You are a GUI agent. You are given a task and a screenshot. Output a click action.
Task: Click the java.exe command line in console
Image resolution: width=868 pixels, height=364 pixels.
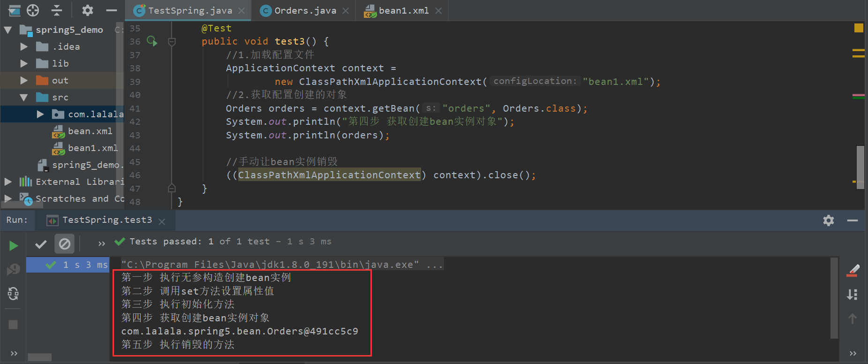point(282,265)
